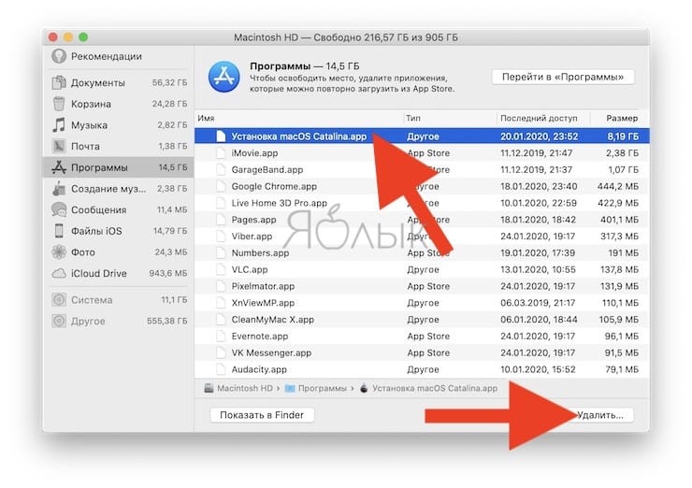The height and width of the screenshot is (488, 692).
Task: Click the iCloud Drive cloud icon
Action: coord(59,273)
